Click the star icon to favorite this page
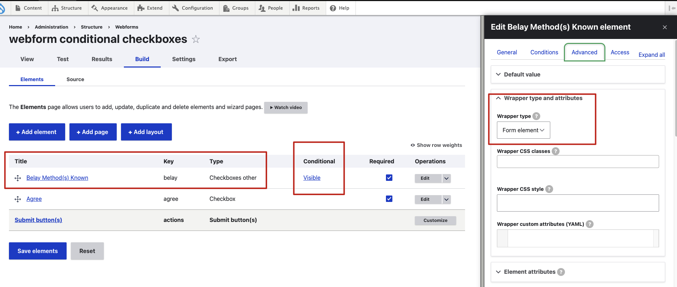This screenshot has width=677, height=287. point(195,39)
